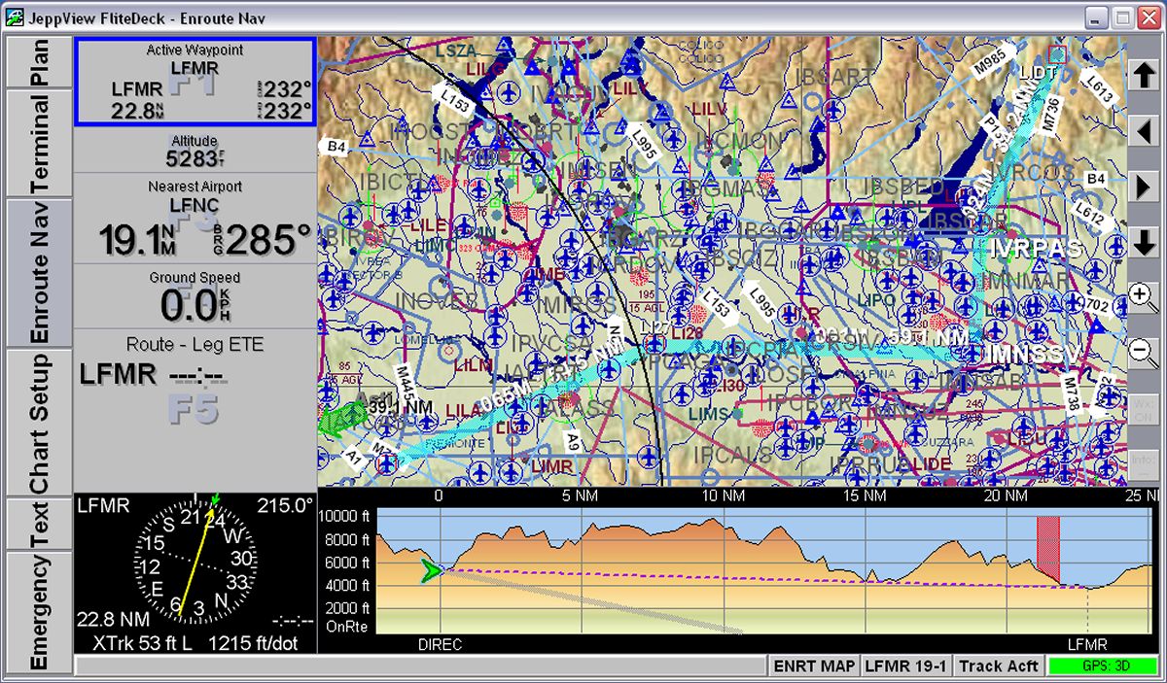Pan the map down with the arrow
Image resolution: width=1167 pixels, height=683 pixels.
(1144, 243)
